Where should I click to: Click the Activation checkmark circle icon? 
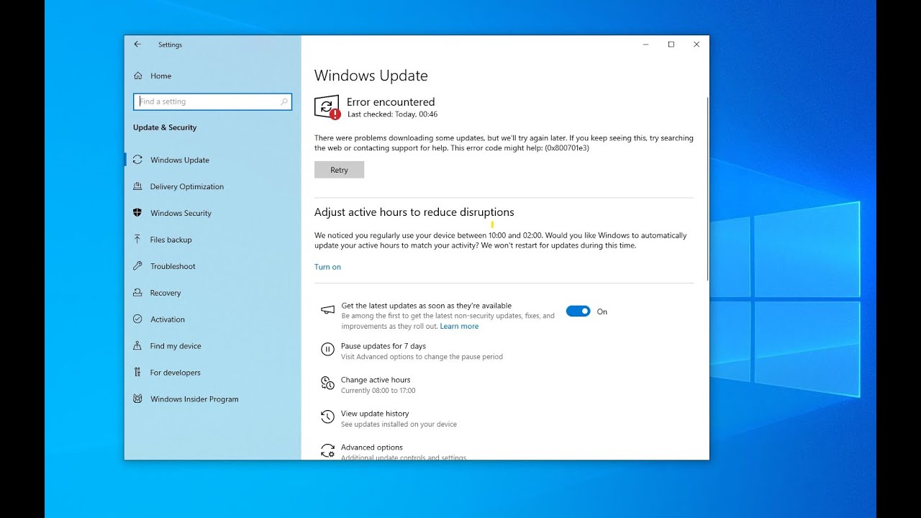[x=137, y=319]
